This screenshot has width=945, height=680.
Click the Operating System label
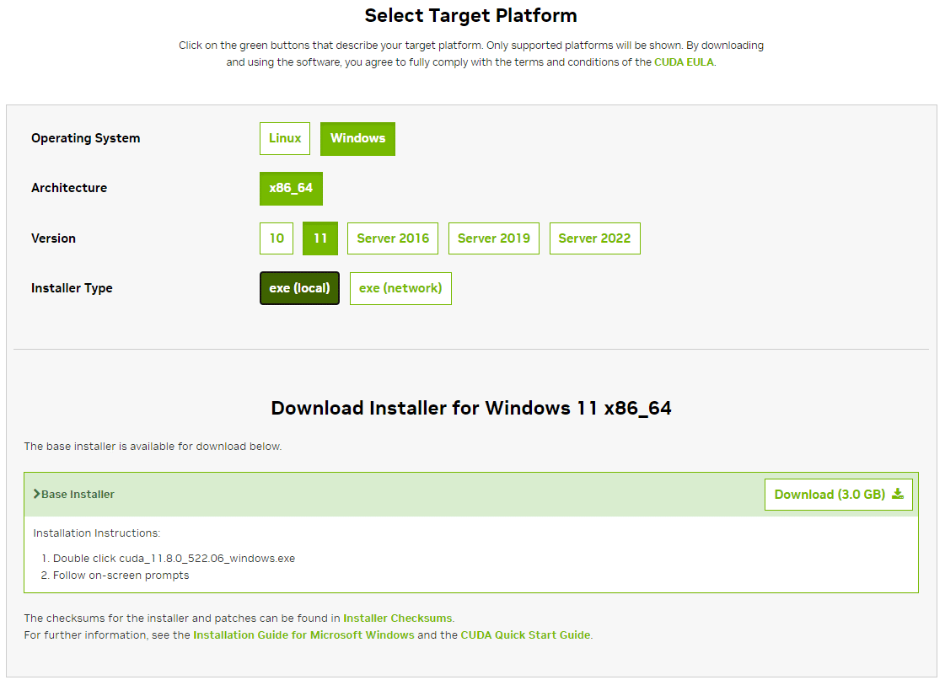(86, 138)
